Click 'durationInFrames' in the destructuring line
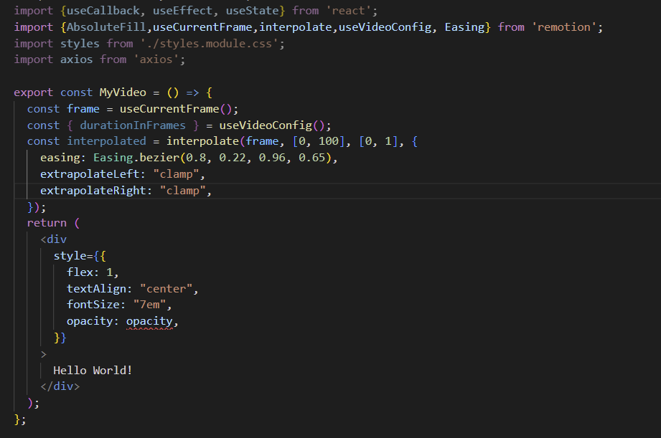Viewport: 661px width, 438px height. click(x=133, y=125)
